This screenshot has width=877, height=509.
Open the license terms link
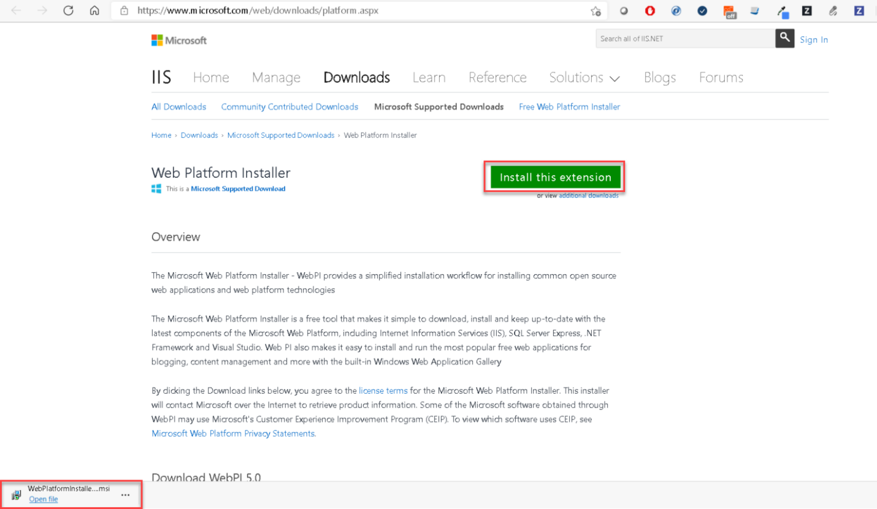383,391
